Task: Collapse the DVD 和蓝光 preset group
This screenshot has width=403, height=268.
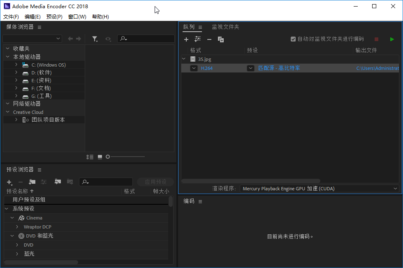Action: click(12, 236)
